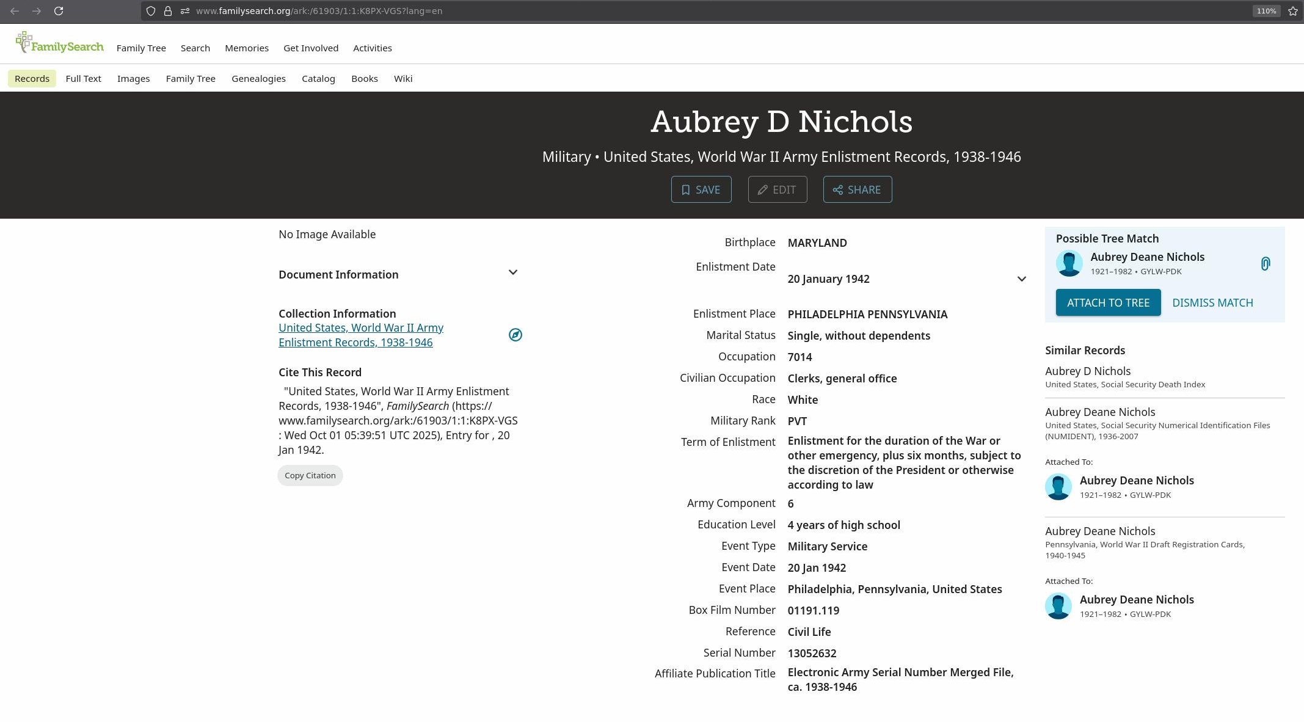Screen dimensions: 1304x722
Task: Click the browser forward arrow
Action: [x=37, y=11]
